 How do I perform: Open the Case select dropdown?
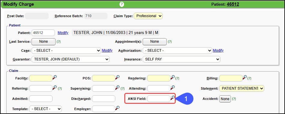pyautogui.click(x=66, y=51)
